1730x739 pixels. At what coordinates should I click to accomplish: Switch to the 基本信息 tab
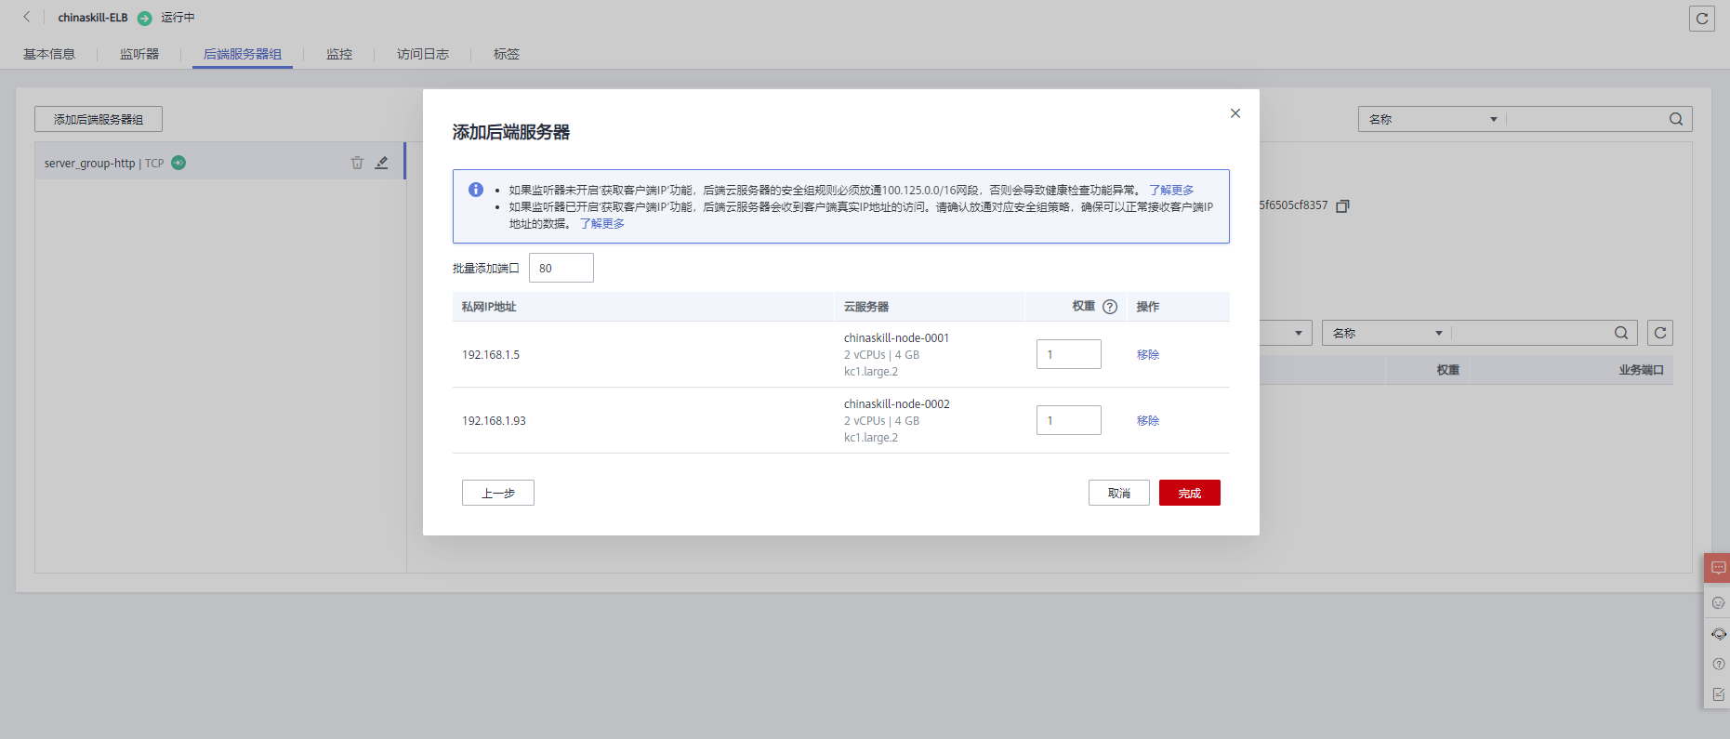49,54
